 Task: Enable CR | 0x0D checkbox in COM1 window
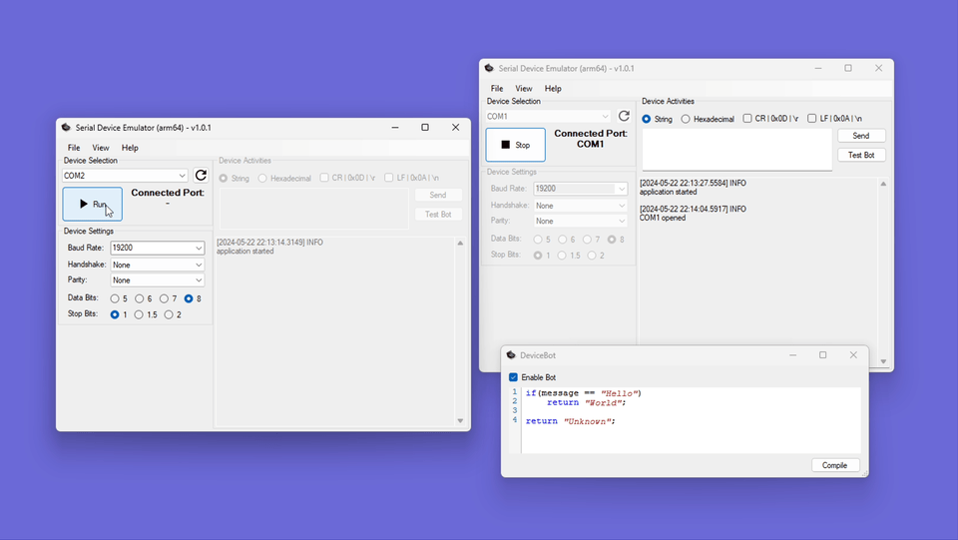(x=747, y=119)
